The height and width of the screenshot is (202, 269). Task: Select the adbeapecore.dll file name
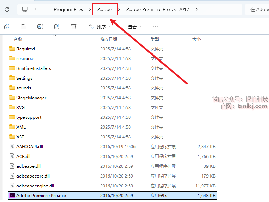pyautogui.click(x=33, y=176)
